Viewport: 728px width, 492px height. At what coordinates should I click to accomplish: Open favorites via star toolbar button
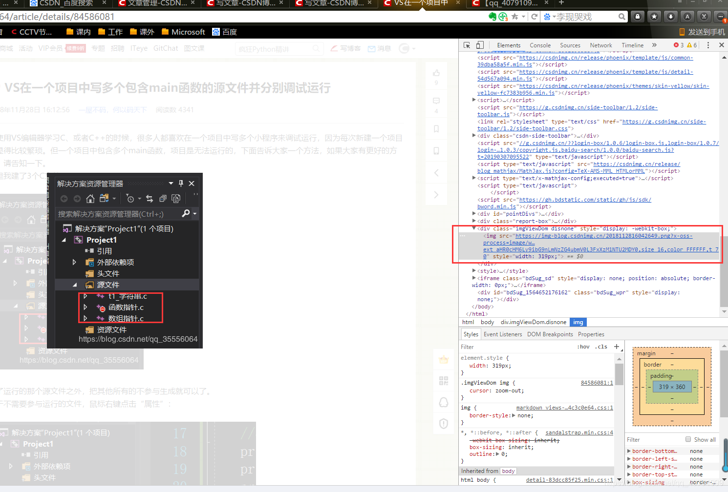tap(654, 17)
